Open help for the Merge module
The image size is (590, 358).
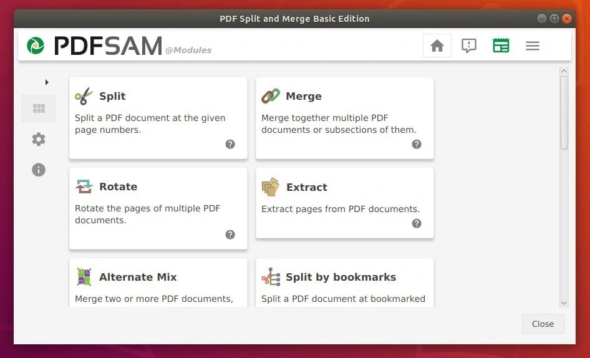[x=417, y=144]
